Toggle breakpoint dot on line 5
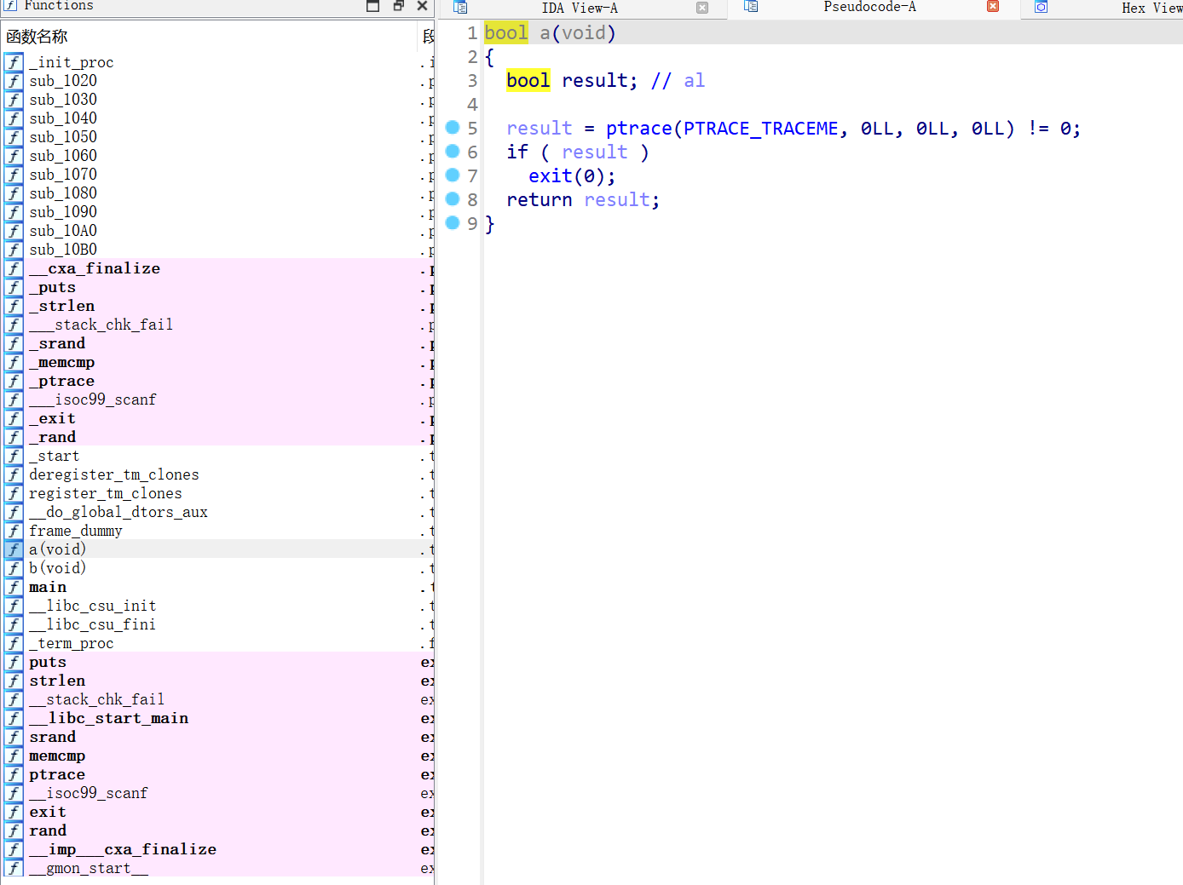This screenshot has height=885, width=1183. pos(453,128)
